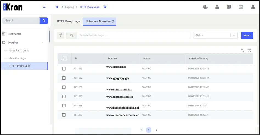Click the HTTP Proxy Logs breadcrumb link
The width and height of the screenshot is (260, 135).
pyautogui.click(x=90, y=7)
